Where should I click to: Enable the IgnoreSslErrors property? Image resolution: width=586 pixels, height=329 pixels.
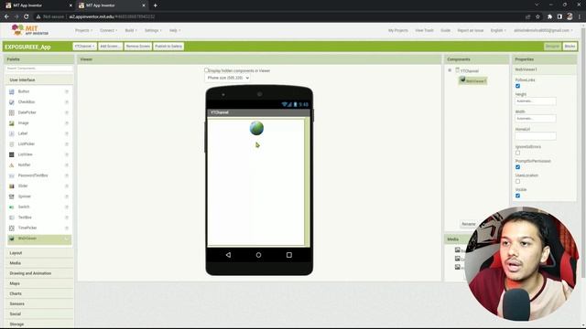click(x=517, y=153)
